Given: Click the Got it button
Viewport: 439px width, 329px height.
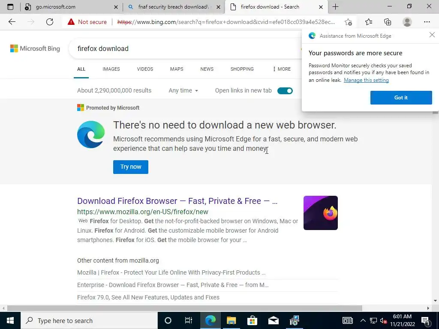Looking at the screenshot, I should pos(401,98).
